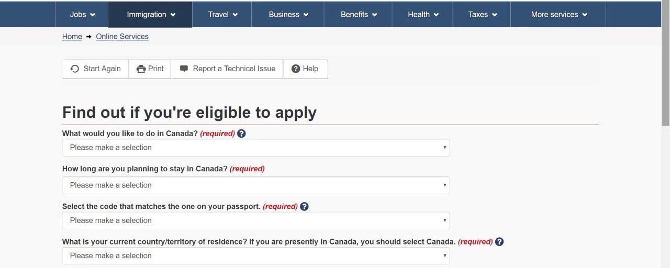The width and height of the screenshot is (670, 268).
Task: Expand the Immigration menu
Action: [x=151, y=15]
